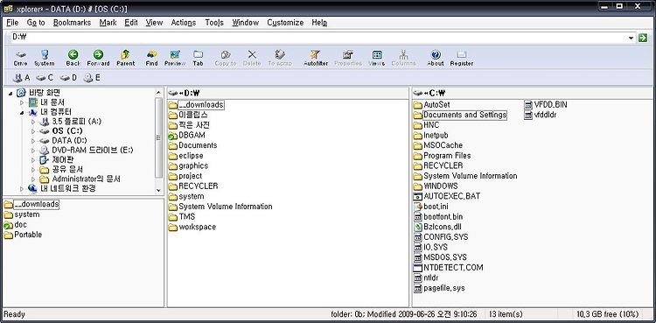656x323 pixels.
Task: Expand the 내 문서 tree node
Action: click(22, 102)
